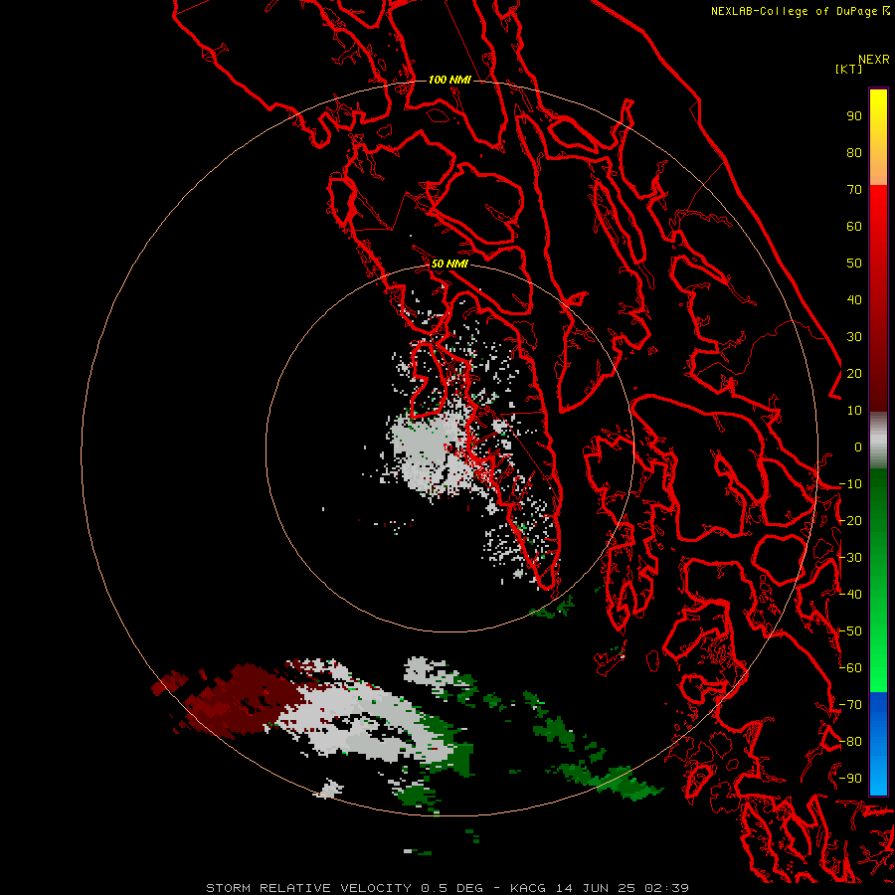The height and width of the screenshot is (895, 895).
Task: Click the yellow-orange segment of the color bar
Action: [878, 137]
